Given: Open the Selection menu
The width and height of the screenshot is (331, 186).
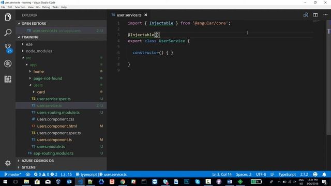Looking at the screenshot, I should (20, 7).
